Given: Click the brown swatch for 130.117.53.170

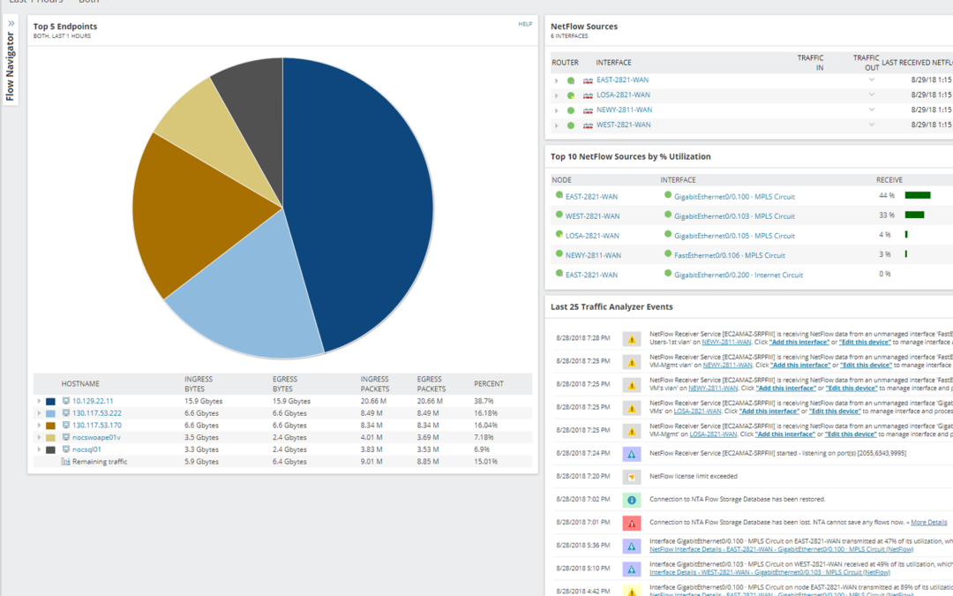Looking at the screenshot, I should click(x=51, y=426).
